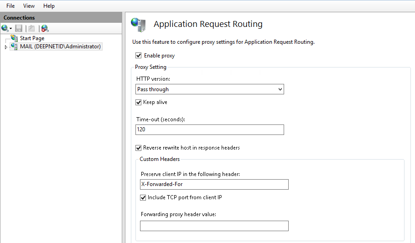Screen dimensions: 415x243
Task: Toggle Include TCP port from client IP
Action: coord(143,197)
